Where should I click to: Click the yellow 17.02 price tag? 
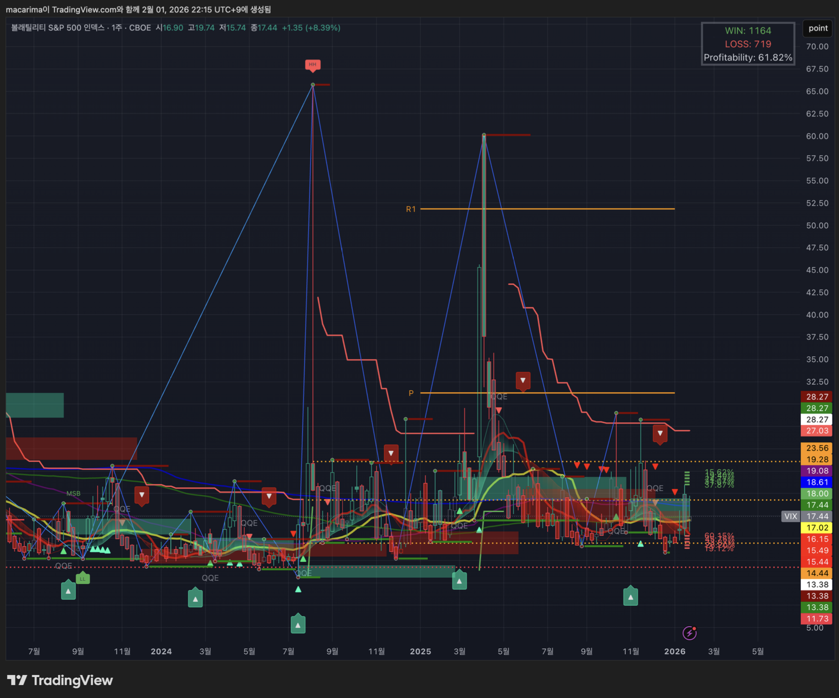click(x=817, y=528)
